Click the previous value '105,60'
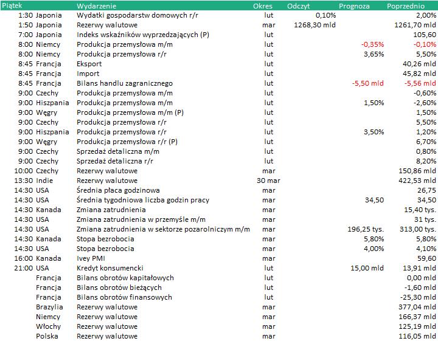The image size is (438, 341). pos(425,35)
